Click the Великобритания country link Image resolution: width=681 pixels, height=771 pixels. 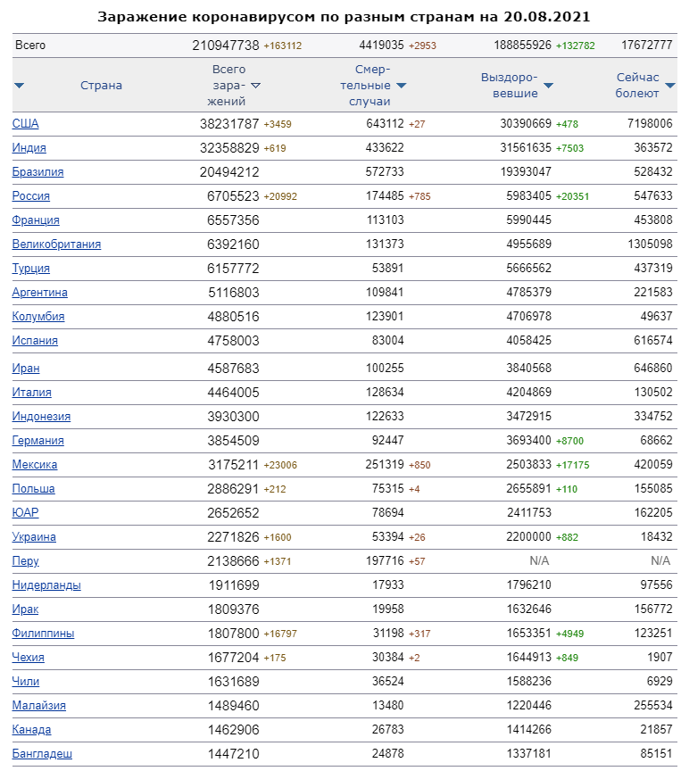[x=57, y=245]
